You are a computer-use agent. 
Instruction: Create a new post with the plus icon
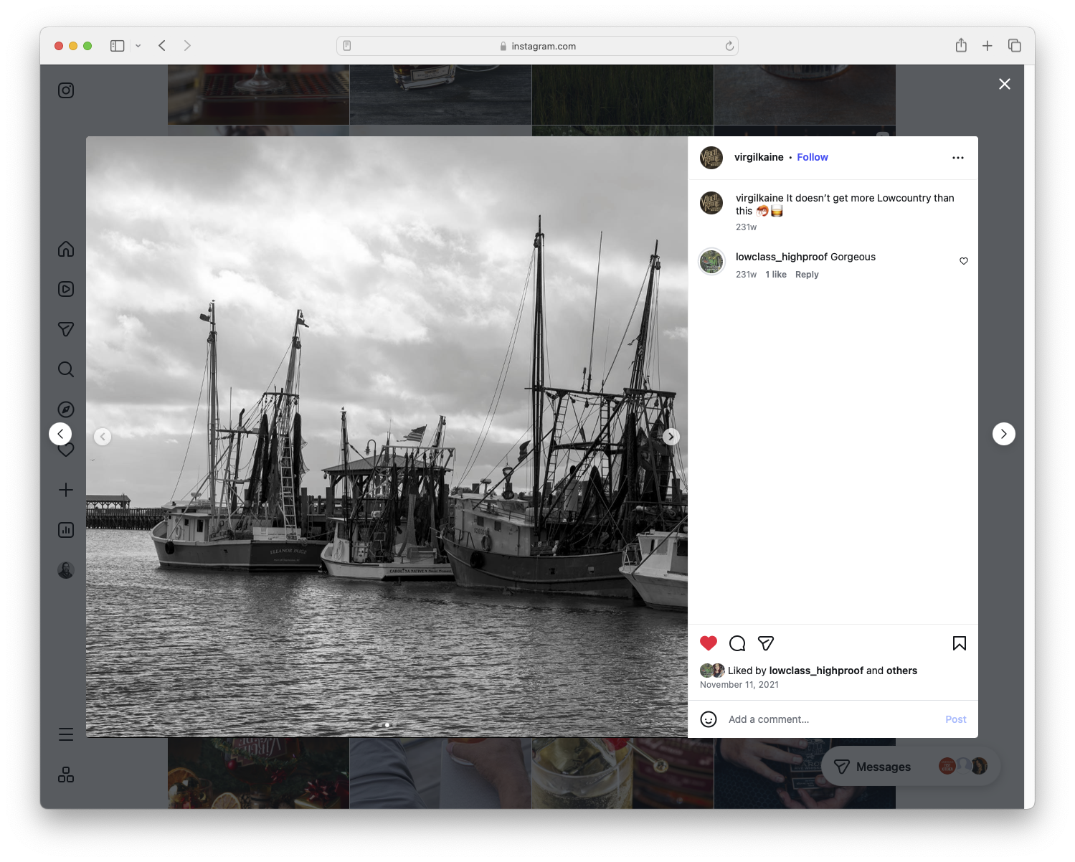(x=65, y=489)
